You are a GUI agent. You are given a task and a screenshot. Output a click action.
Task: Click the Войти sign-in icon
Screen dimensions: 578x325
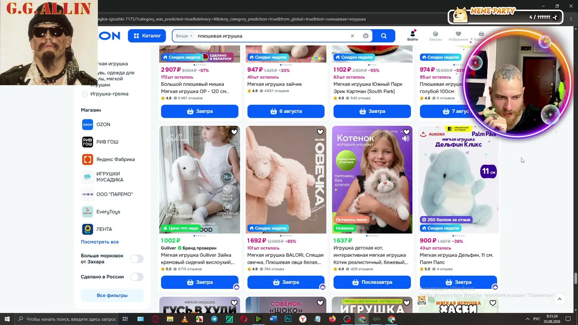[412, 36]
